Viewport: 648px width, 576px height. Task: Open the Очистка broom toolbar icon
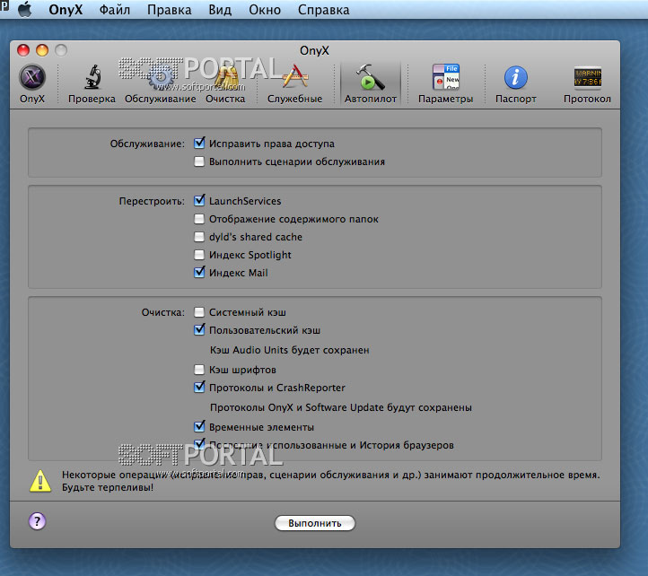click(x=225, y=83)
